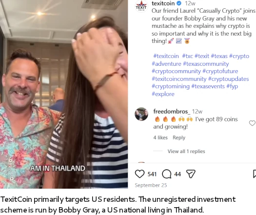Expand View all 1 replies
Screen dimensions: 256x215
(186, 151)
